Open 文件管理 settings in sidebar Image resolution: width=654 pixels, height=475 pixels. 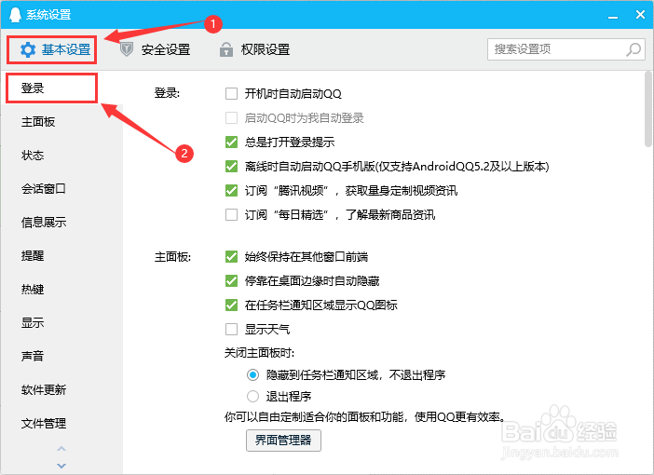click(x=44, y=423)
